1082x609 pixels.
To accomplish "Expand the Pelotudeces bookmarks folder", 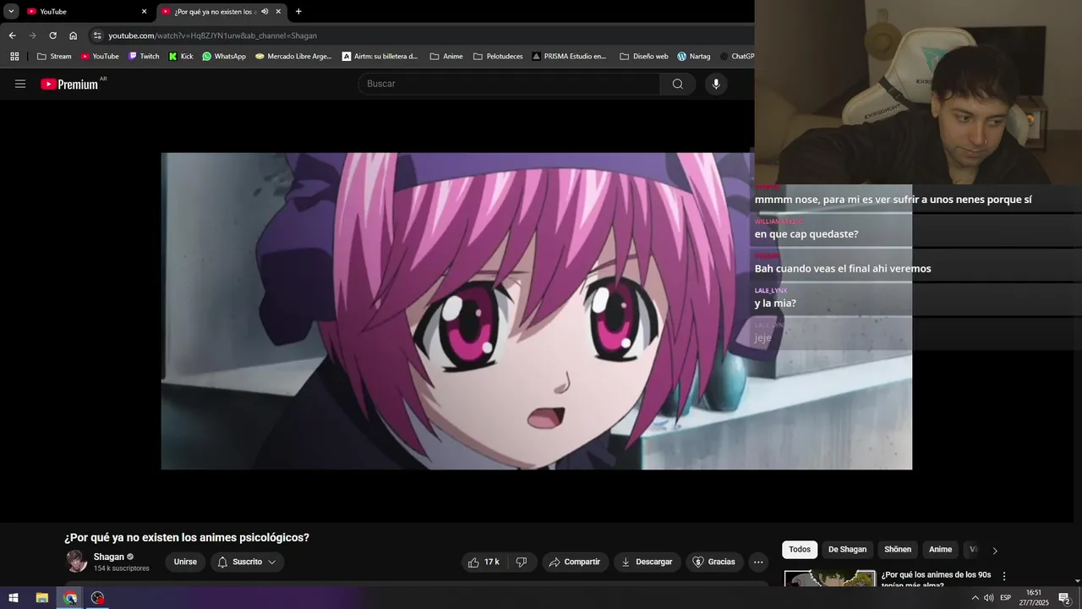I will (498, 57).
